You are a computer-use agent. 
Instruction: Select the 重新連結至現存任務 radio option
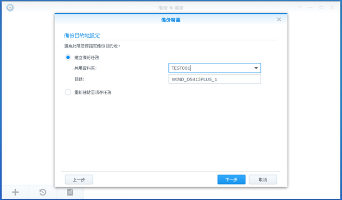pos(68,92)
